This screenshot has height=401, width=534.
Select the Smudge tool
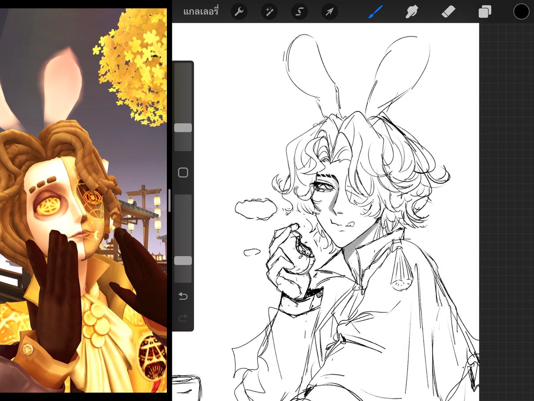pos(412,12)
